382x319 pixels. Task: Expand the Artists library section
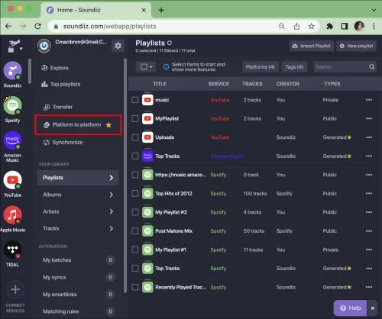coord(78,211)
